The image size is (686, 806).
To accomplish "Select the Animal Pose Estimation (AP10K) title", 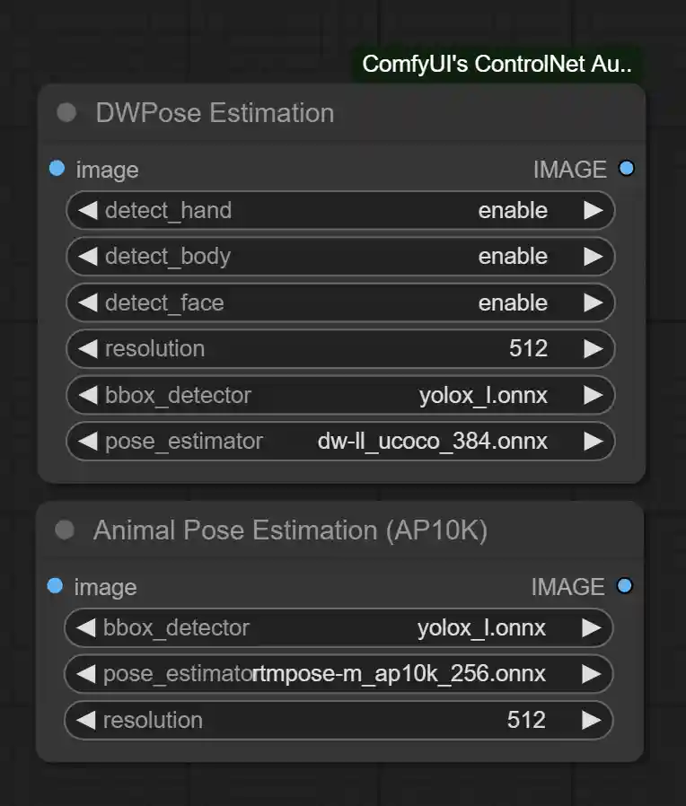I will [290, 530].
